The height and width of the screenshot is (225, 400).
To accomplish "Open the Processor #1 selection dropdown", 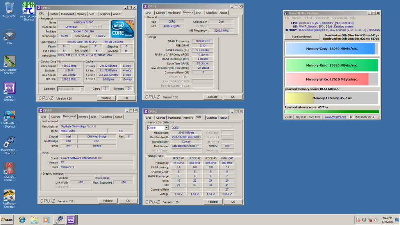I will point(71,89).
